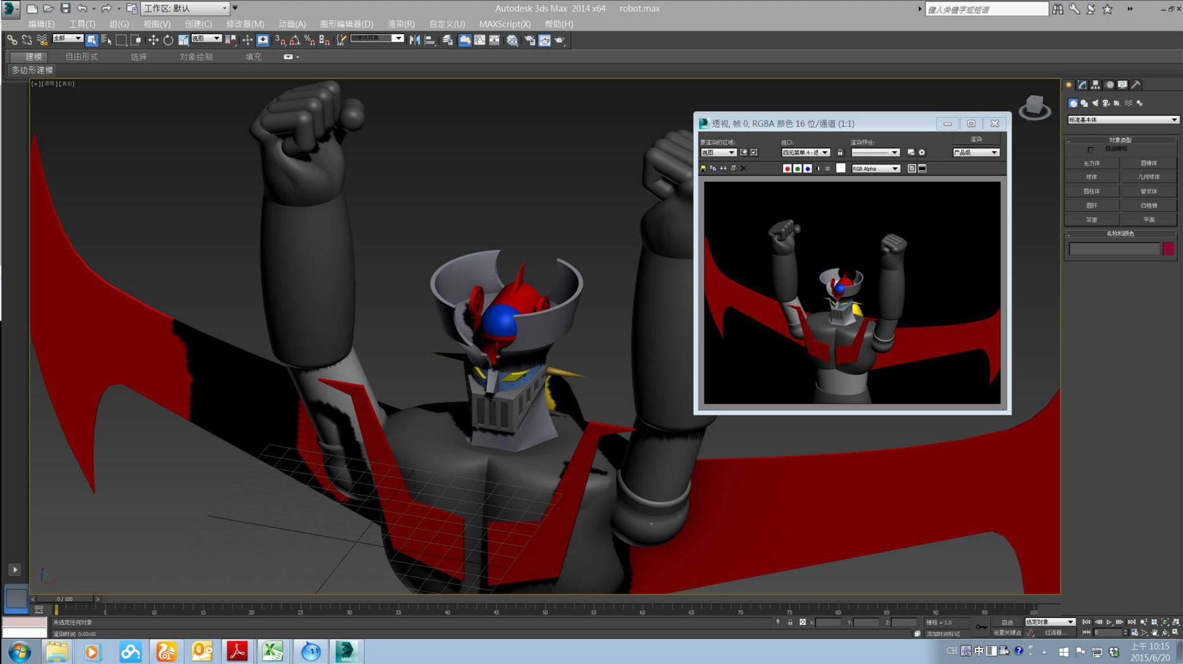
Task: Click the Clear (X) icon in render window
Action: click(743, 168)
